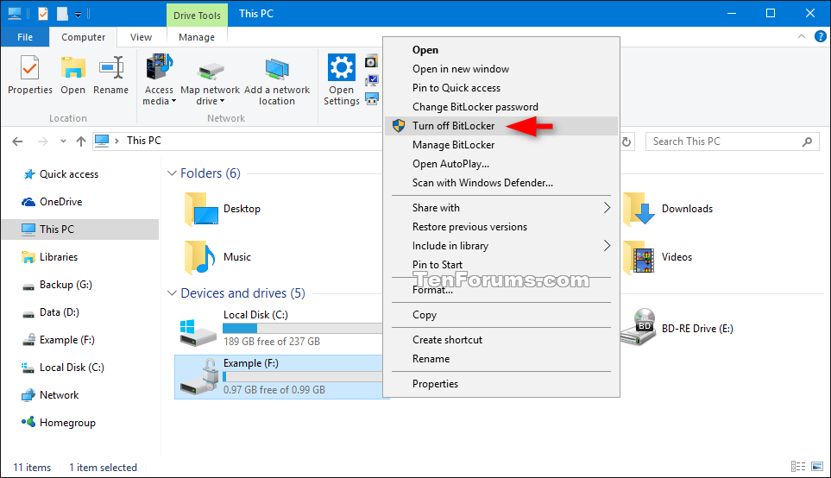The height and width of the screenshot is (478, 831).
Task: Collapse the ribbon with the chevron
Action: [802, 36]
